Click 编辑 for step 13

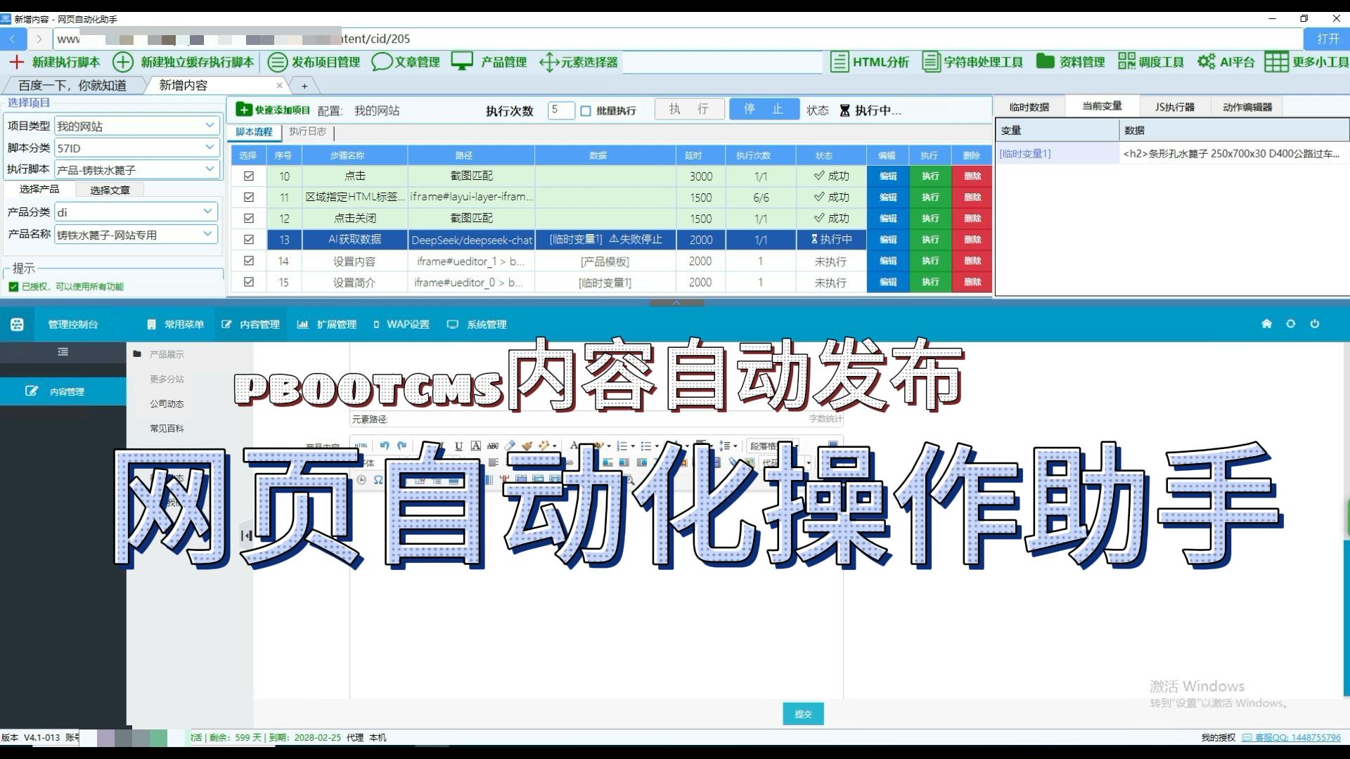[x=888, y=239]
